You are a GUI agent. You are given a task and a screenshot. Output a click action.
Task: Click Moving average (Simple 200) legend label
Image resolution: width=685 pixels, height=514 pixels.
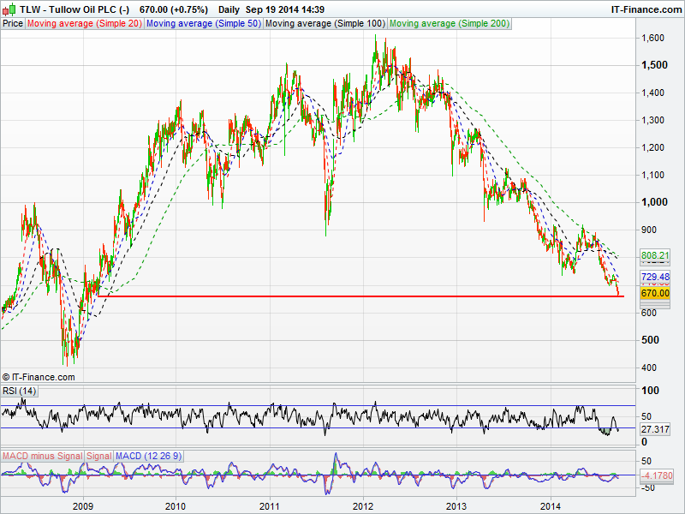450,23
